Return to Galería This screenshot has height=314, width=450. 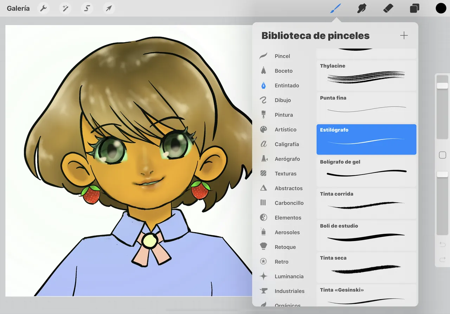coord(18,8)
